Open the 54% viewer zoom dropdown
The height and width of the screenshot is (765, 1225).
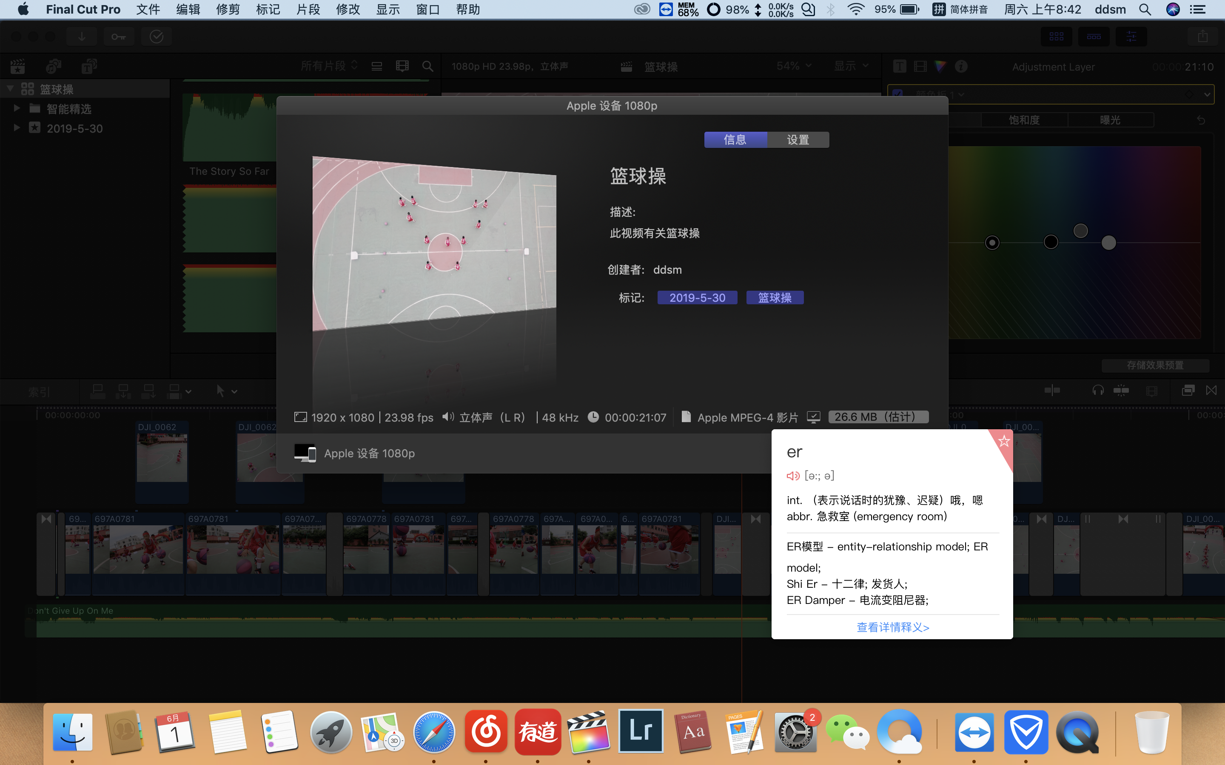[793, 66]
